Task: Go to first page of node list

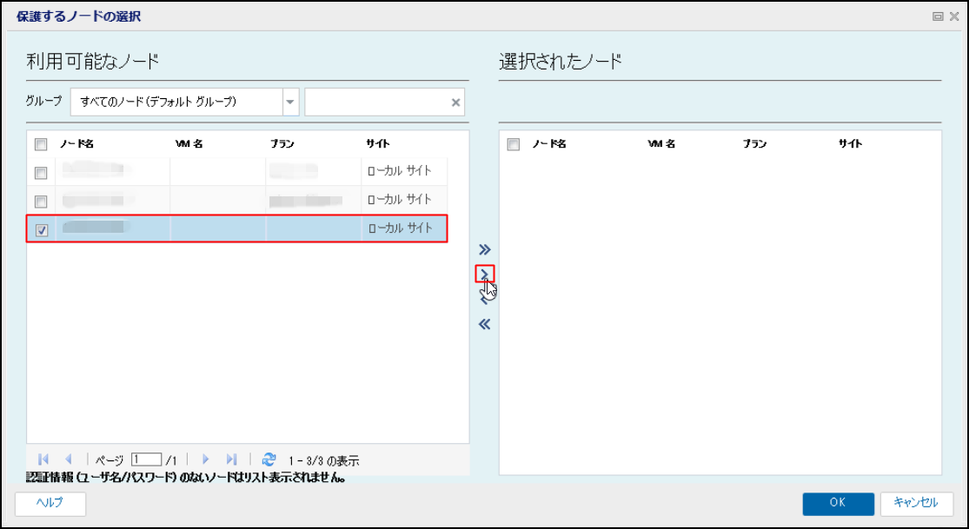Action: click(x=43, y=460)
